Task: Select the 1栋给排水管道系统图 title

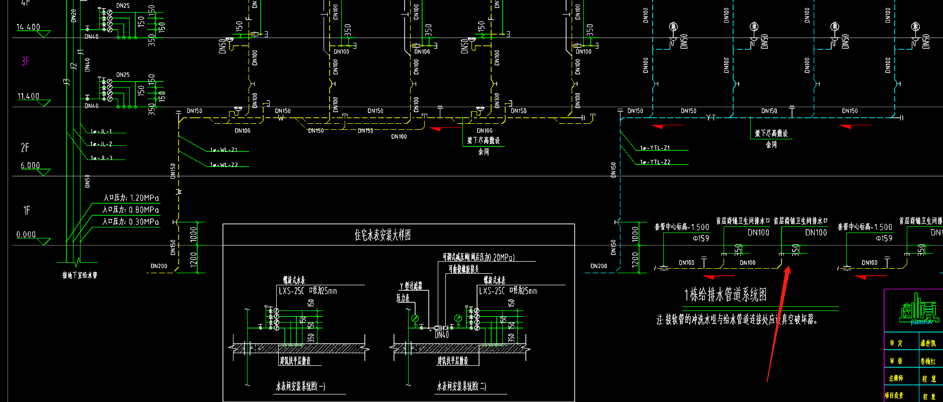Action: coord(725,295)
